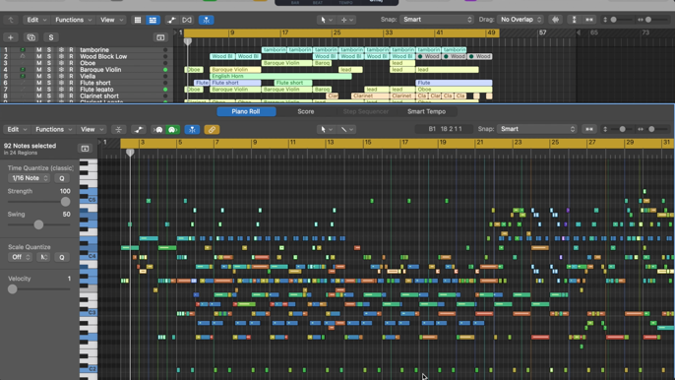Screen dimensions: 675x380
Task: Click the duplicate track button
Action: click(31, 37)
